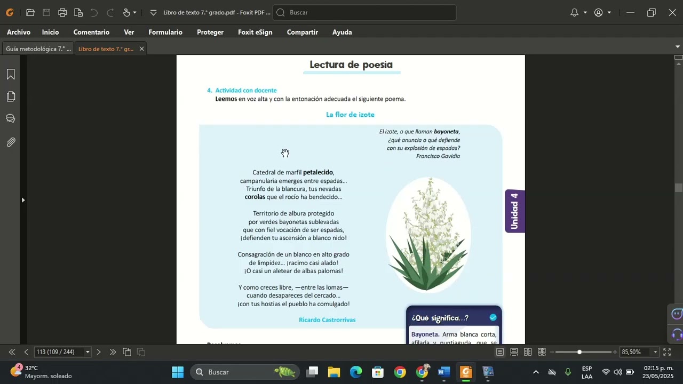Select the Hand tool icon
The width and height of the screenshot is (683, 384).
click(x=126, y=12)
